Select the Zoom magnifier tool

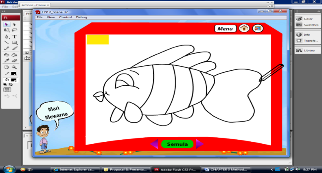pyautogui.click(x=14, y=67)
